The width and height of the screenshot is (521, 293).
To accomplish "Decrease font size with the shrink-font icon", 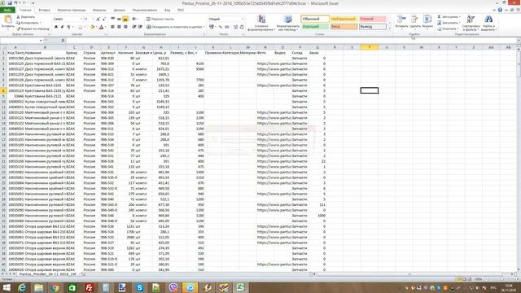I will (x=103, y=20).
